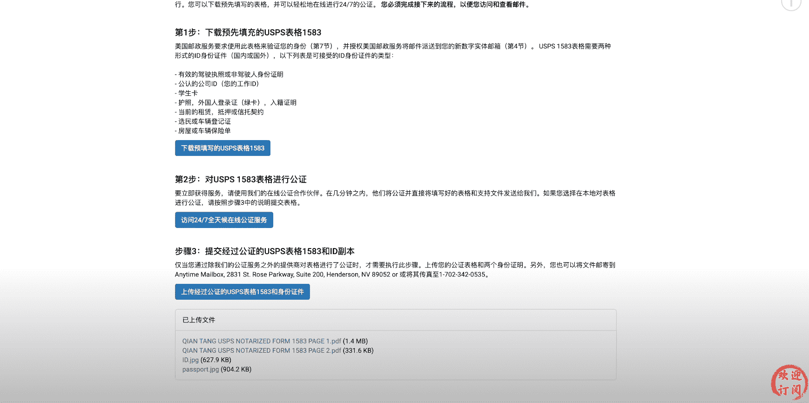Click the 房屋或车辆保险单 list item
The height and width of the screenshot is (403, 809).
(204, 131)
